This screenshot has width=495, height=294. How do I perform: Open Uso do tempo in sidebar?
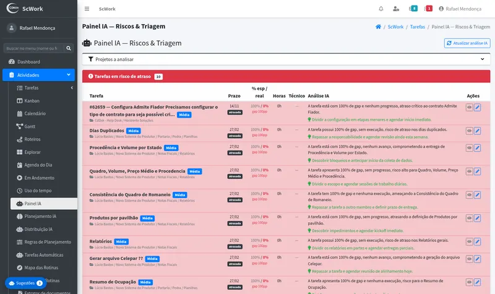click(44, 191)
